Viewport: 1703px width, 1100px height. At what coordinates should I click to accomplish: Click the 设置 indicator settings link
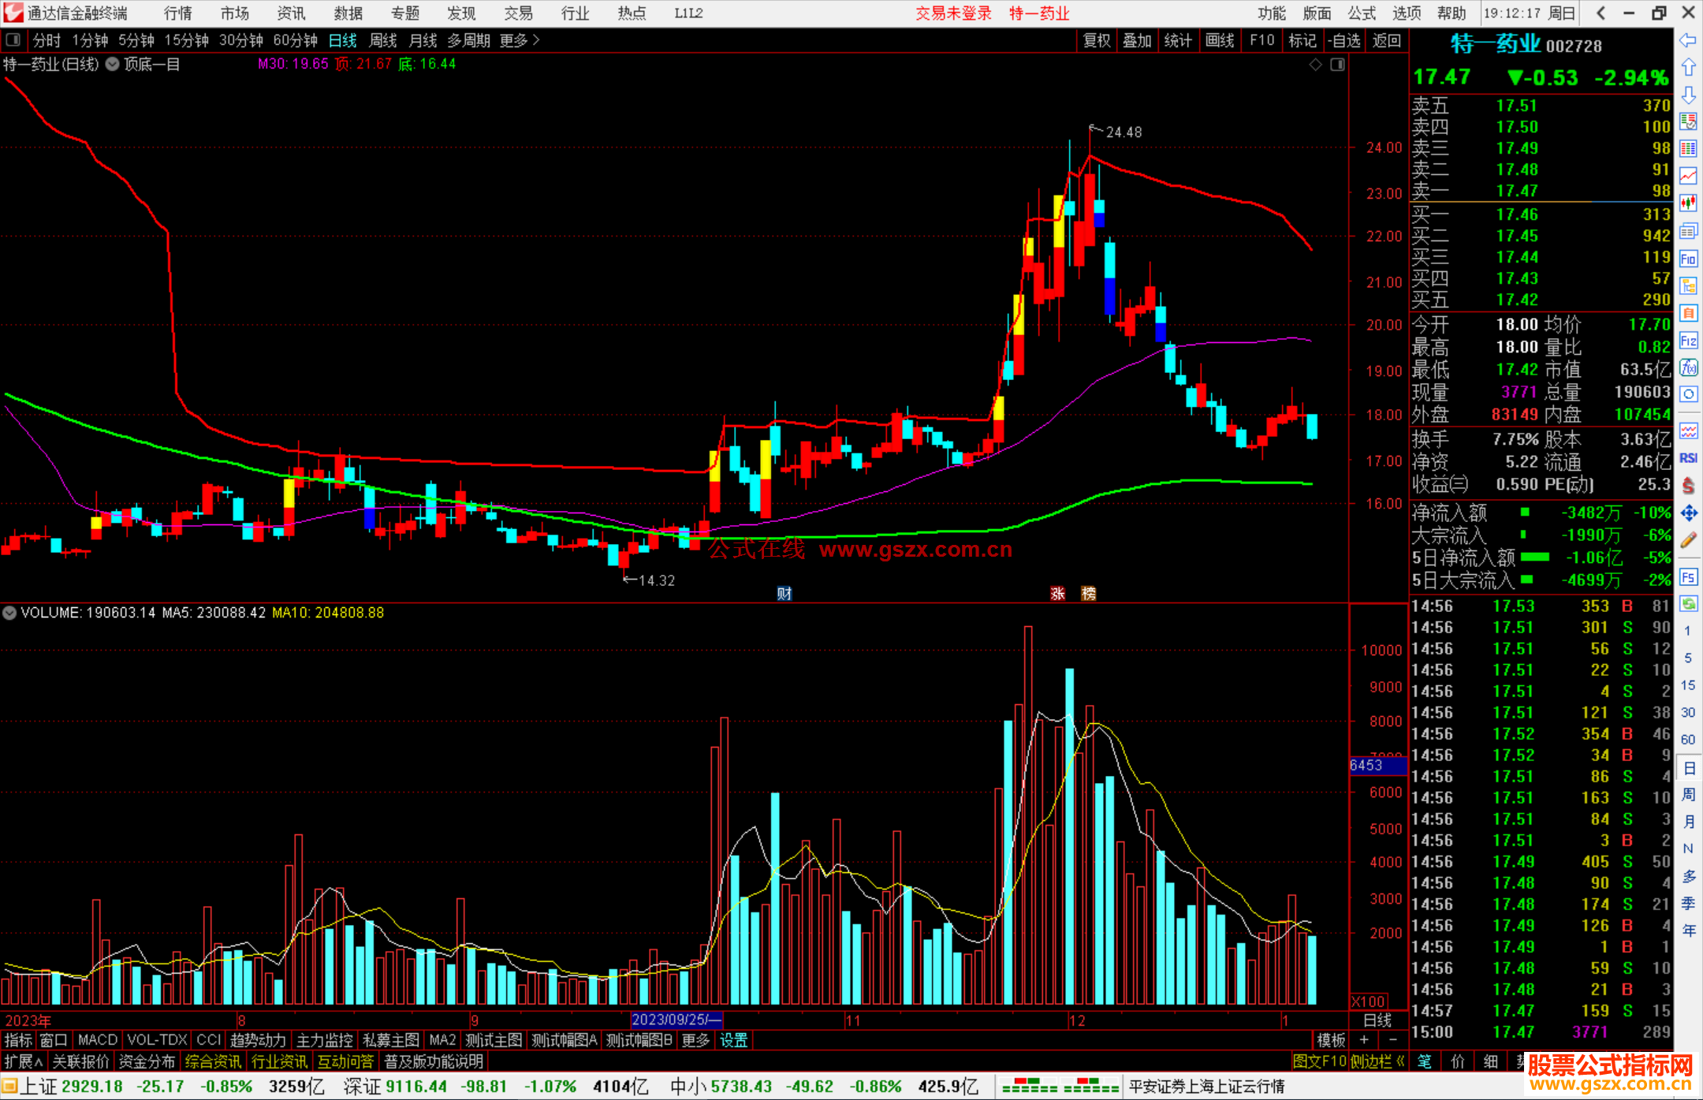(x=733, y=1040)
